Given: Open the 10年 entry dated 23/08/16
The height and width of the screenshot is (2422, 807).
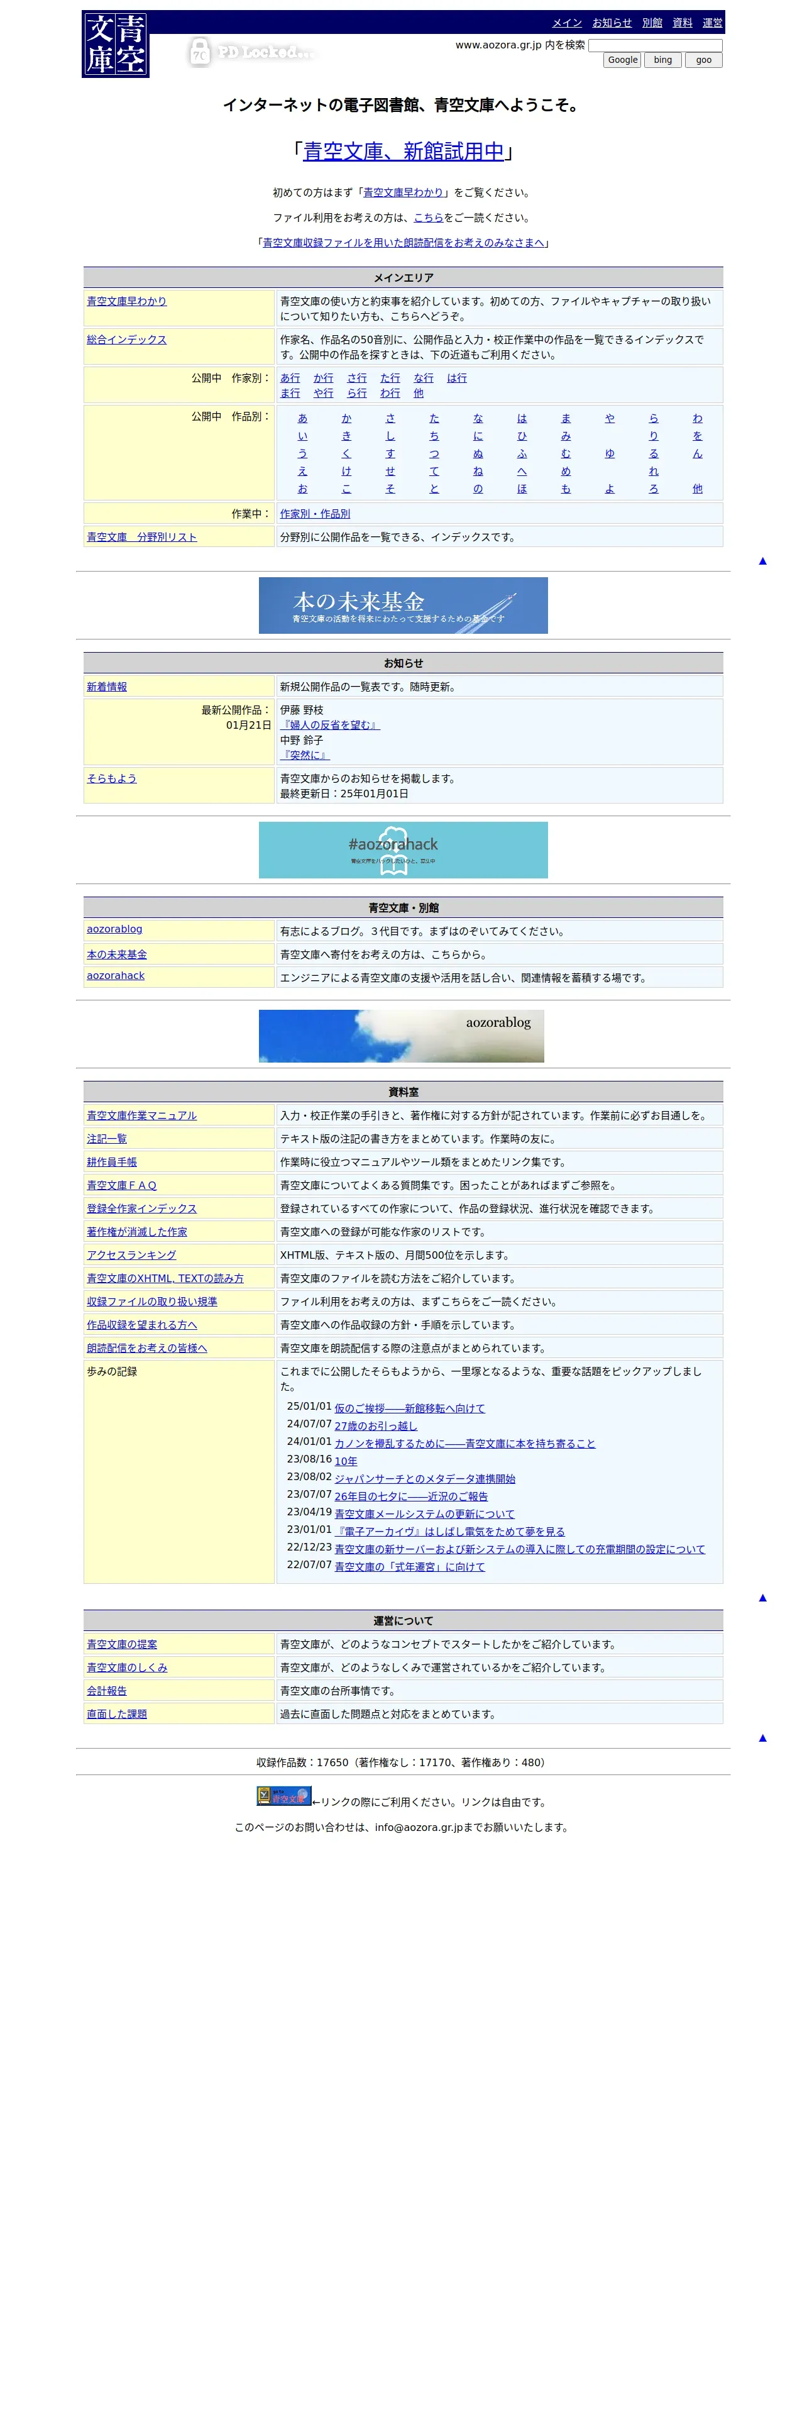Looking at the screenshot, I should point(346,1461).
